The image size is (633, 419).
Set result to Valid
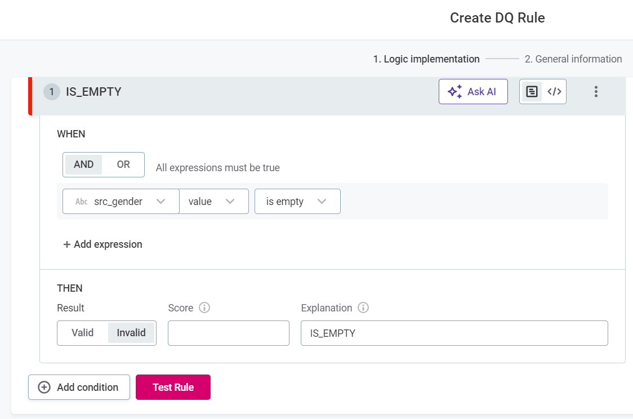[83, 333]
